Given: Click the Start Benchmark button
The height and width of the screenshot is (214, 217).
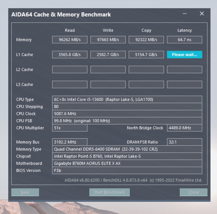Looking at the screenshot, I should click(x=109, y=192).
